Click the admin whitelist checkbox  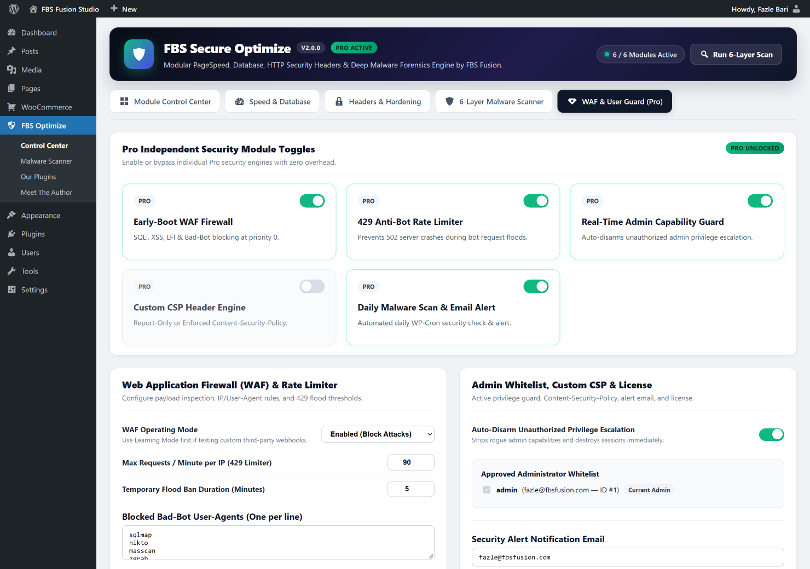[487, 490]
